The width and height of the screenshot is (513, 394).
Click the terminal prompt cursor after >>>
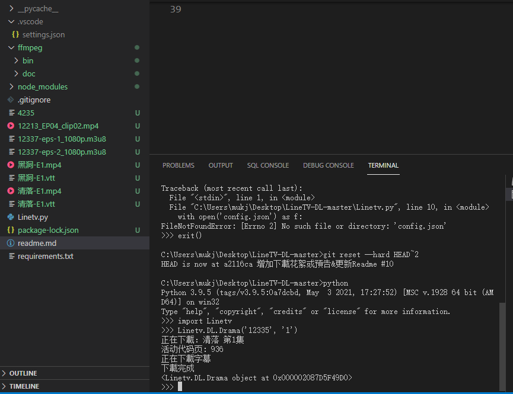click(180, 387)
